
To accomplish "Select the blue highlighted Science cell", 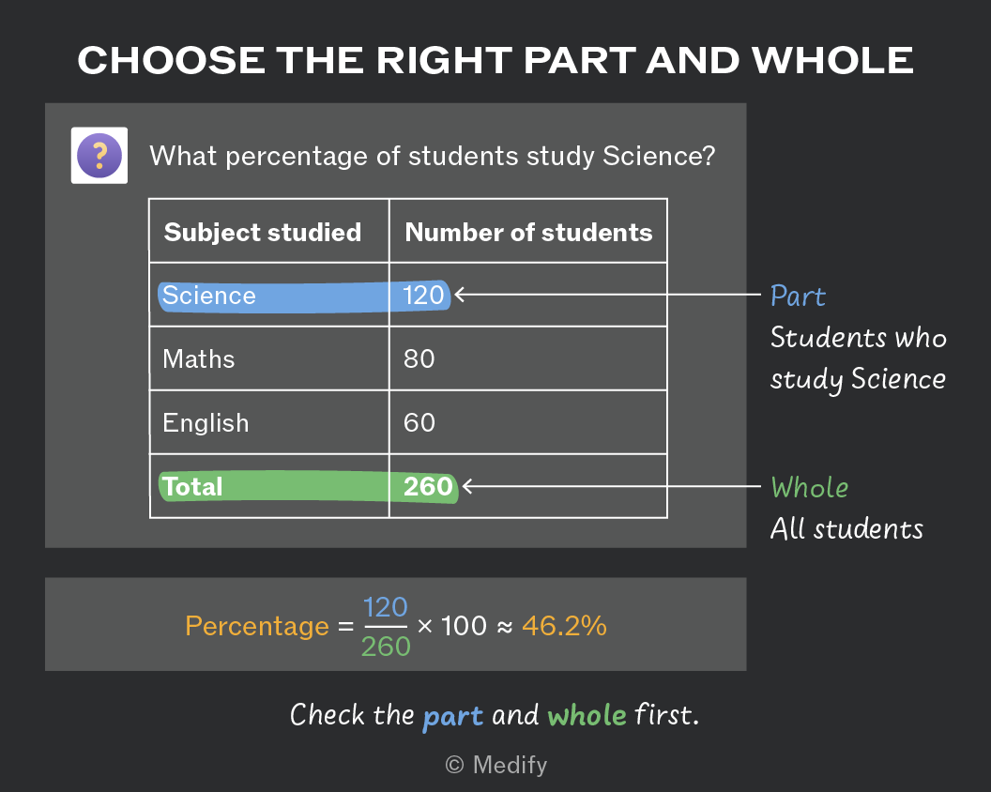I will [269, 296].
